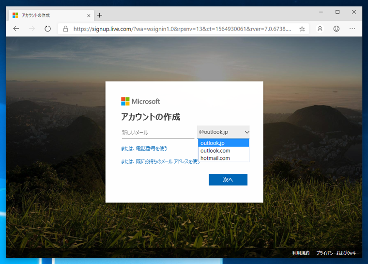Choose outlook.com from the domain list
The height and width of the screenshot is (264, 368).
[x=223, y=151]
